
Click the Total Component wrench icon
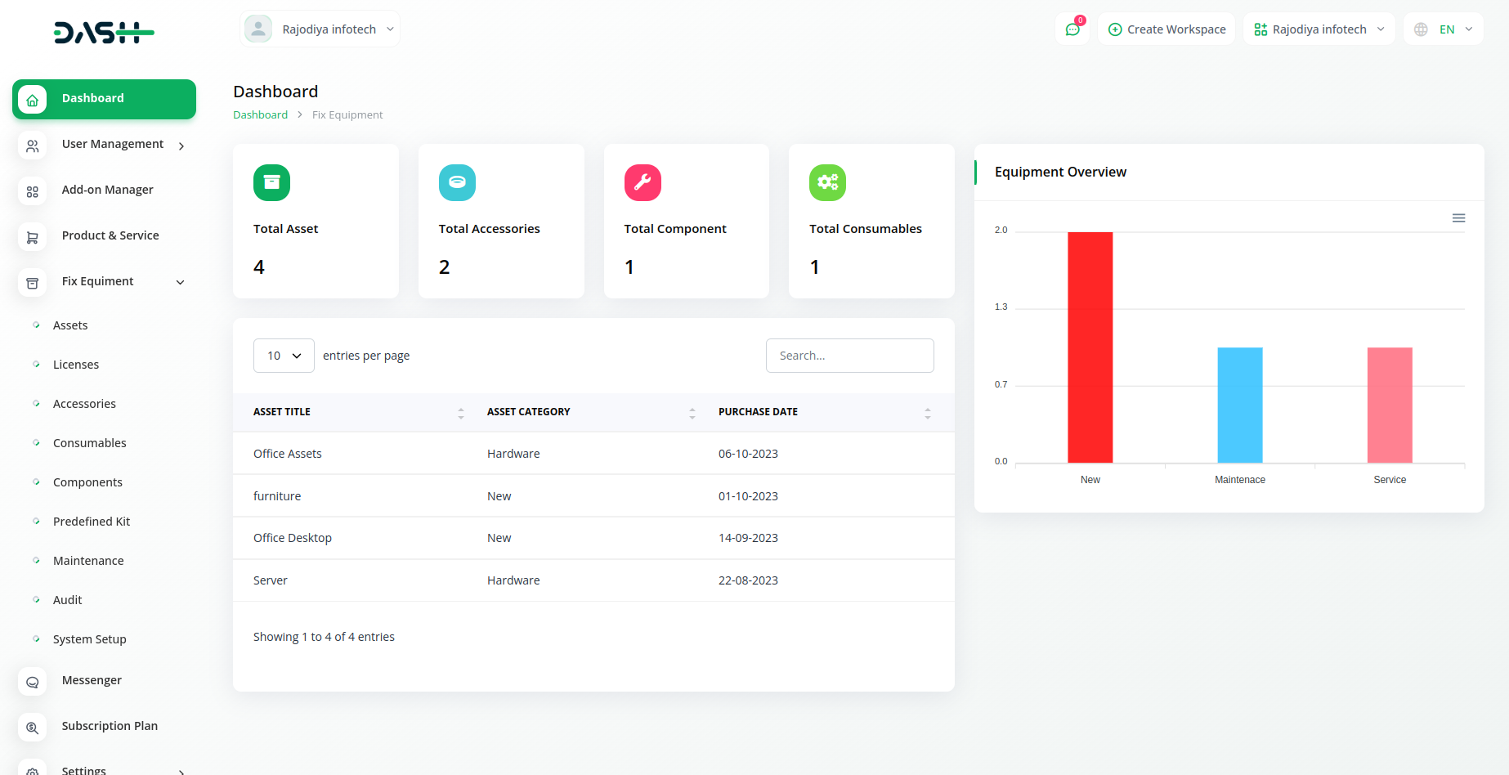point(643,182)
